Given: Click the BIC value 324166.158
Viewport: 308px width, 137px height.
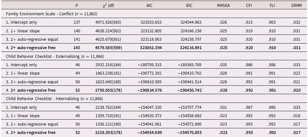Looking at the screenshot, I should click(193, 31).
